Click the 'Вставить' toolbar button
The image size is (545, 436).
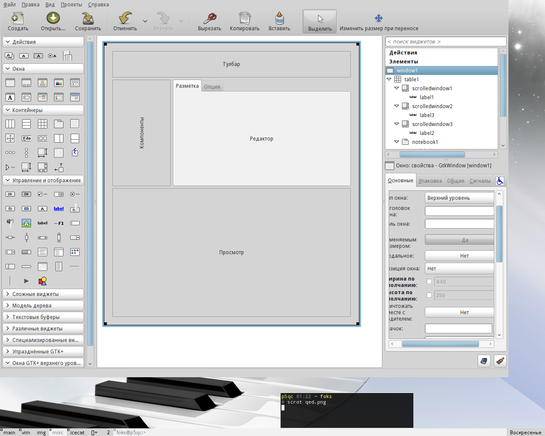coord(279,22)
